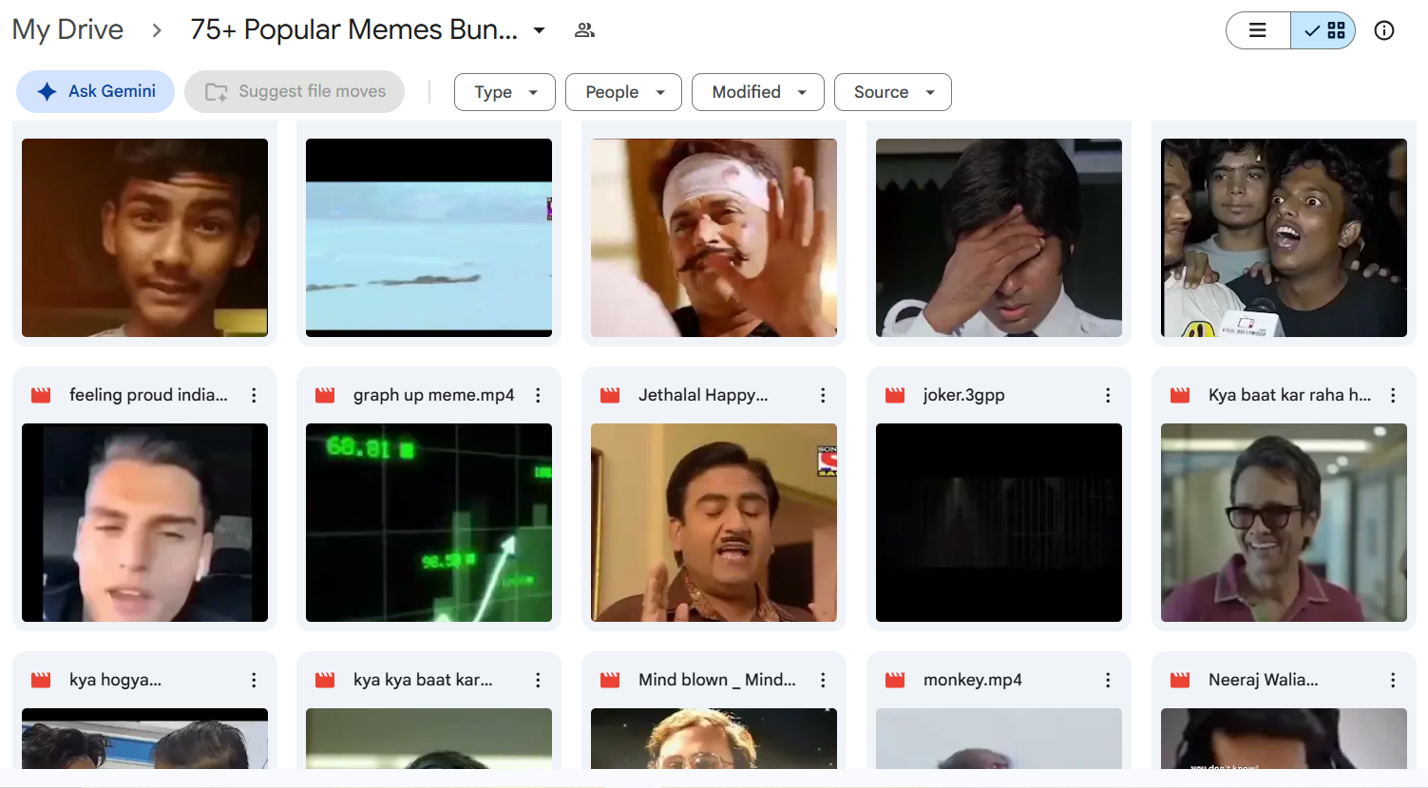Viewport: 1428px width, 788px height.
Task: Open more actions for joker.3gpp
Action: coord(1108,395)
